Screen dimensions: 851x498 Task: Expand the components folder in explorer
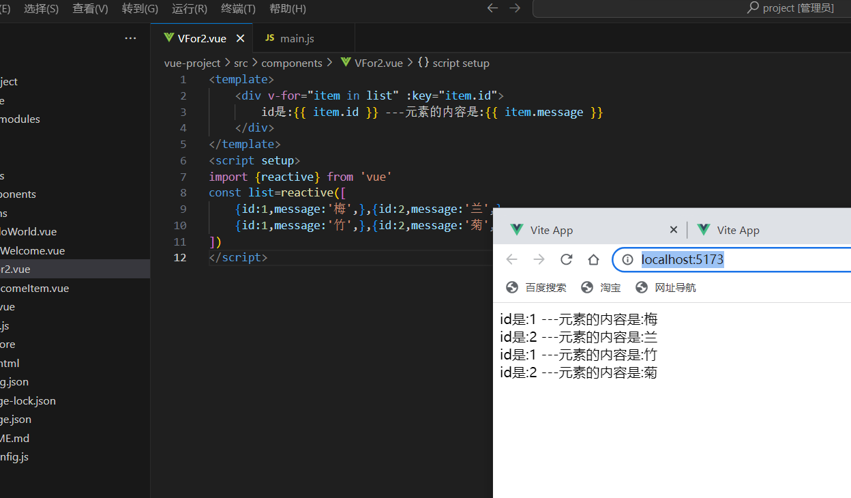point(75,194)
